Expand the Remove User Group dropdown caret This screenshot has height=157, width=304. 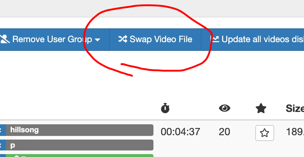(x=97, y=40)
